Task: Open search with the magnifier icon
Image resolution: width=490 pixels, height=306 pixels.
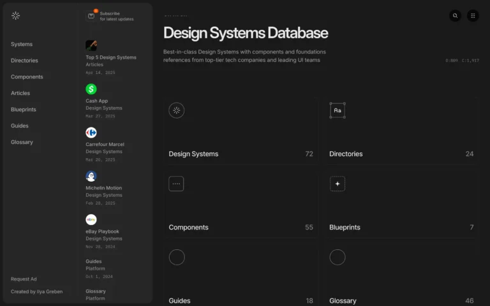Action: [x=455, y=15]
